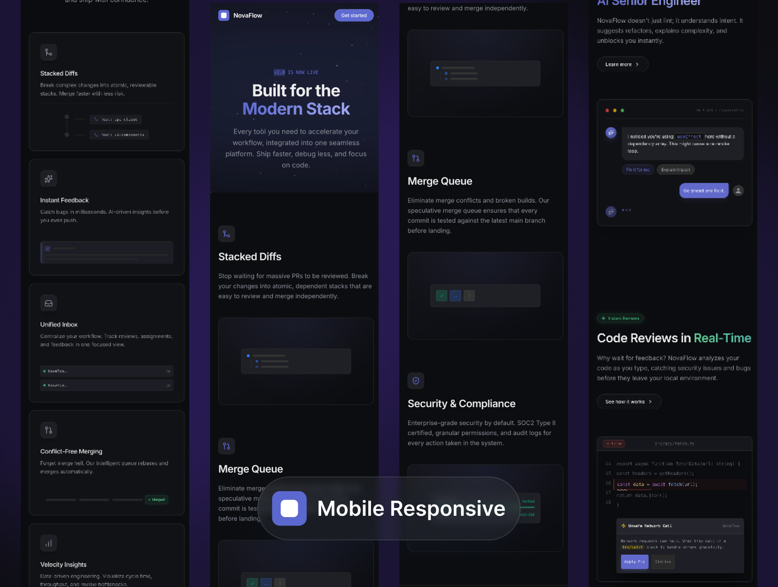Click the AI assistant avatar beside the useEffect message
The height and width of the screenshot is (587, 778).
coord(611,133)
